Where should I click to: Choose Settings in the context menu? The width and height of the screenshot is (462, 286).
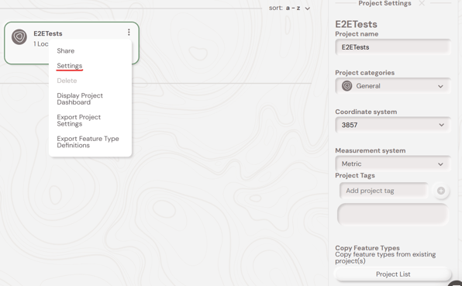tap(70, 66)
